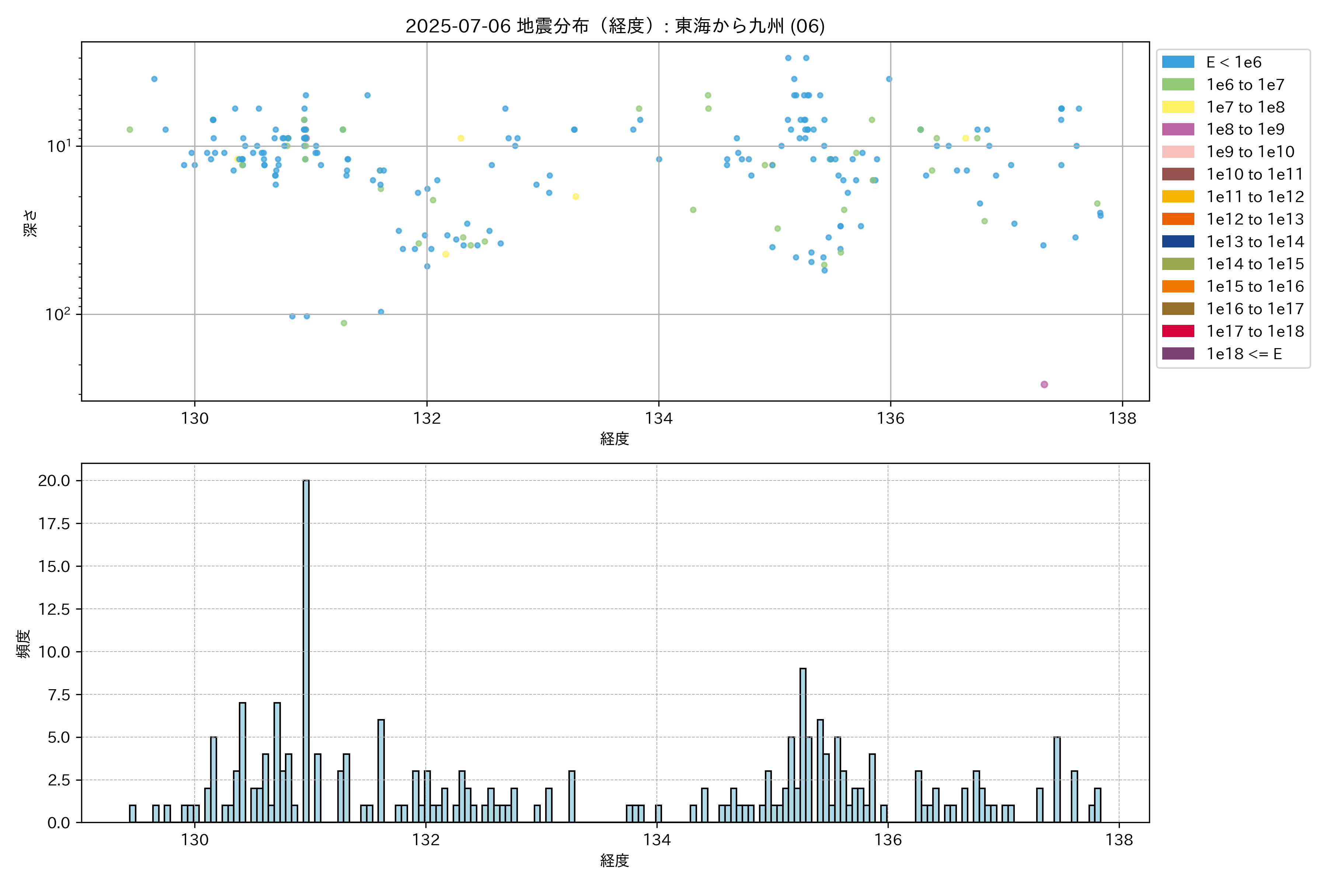Click the 経度 label under the scatter plot
1327x885 pixels.
[614, 438]
